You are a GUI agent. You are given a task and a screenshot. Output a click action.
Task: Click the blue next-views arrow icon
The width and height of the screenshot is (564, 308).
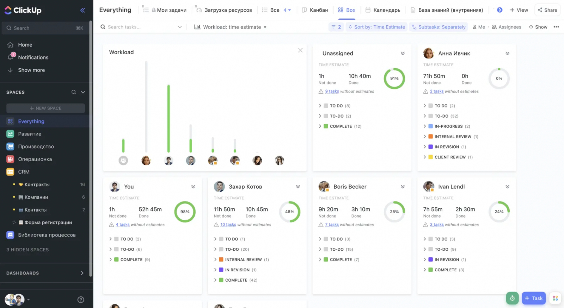(499, 10)
